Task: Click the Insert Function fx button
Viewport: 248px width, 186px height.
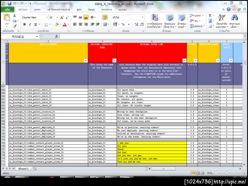Action: pyautogui.click(x=57, y=36)
